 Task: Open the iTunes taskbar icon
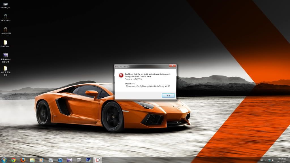click(x=60, y=160)
